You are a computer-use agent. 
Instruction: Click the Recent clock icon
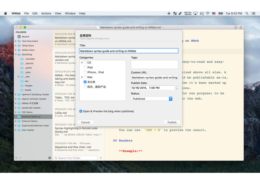(x=19, y=37)
